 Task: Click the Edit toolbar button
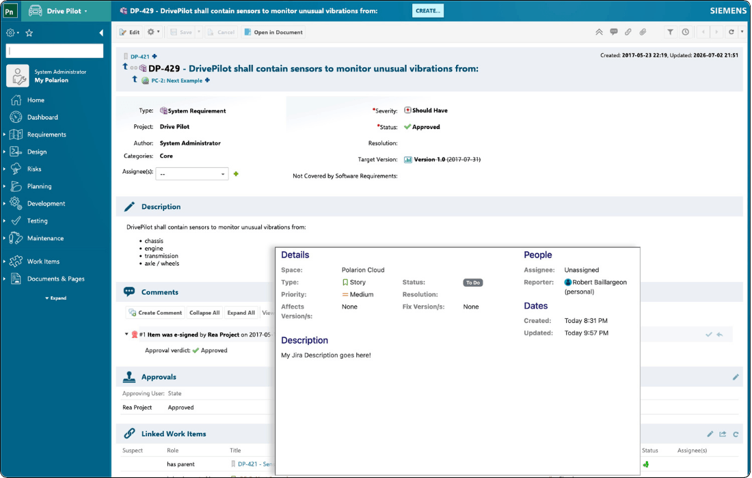click(x=129, y=32)
